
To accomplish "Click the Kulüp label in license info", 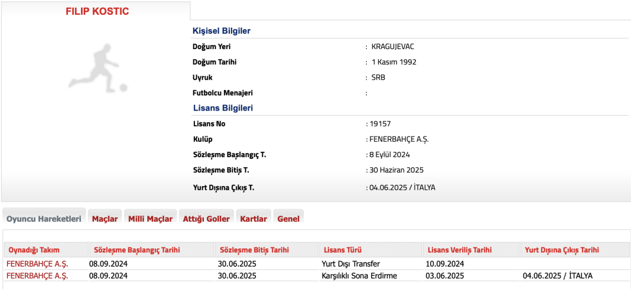I will pyautogui.click(x=203, y=139).
